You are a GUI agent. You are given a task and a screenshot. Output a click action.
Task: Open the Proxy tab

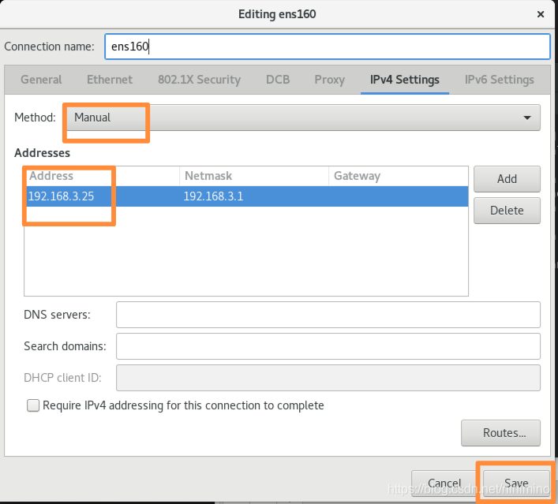[329, 80]
